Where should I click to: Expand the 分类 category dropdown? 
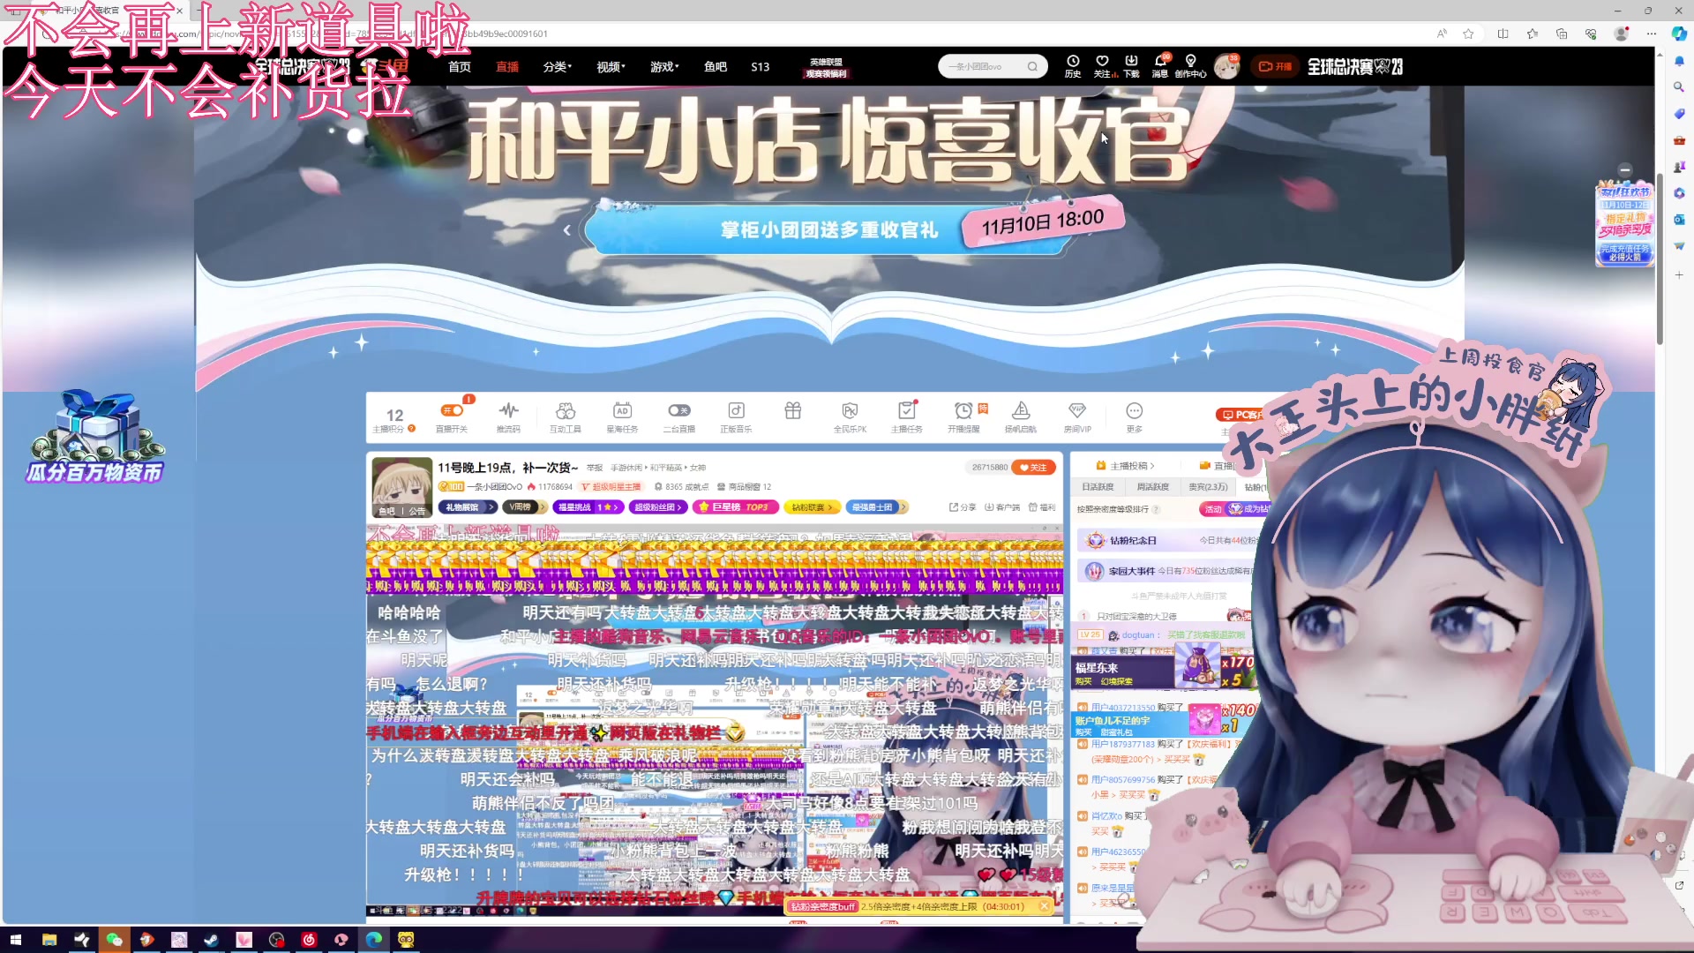(558, 66)
